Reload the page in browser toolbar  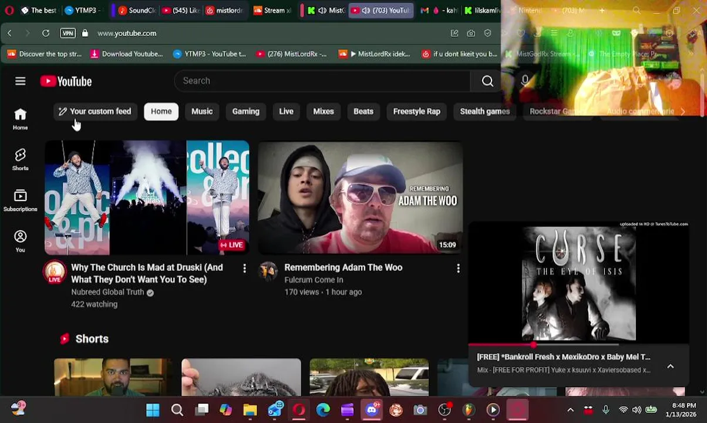[45, 33]
